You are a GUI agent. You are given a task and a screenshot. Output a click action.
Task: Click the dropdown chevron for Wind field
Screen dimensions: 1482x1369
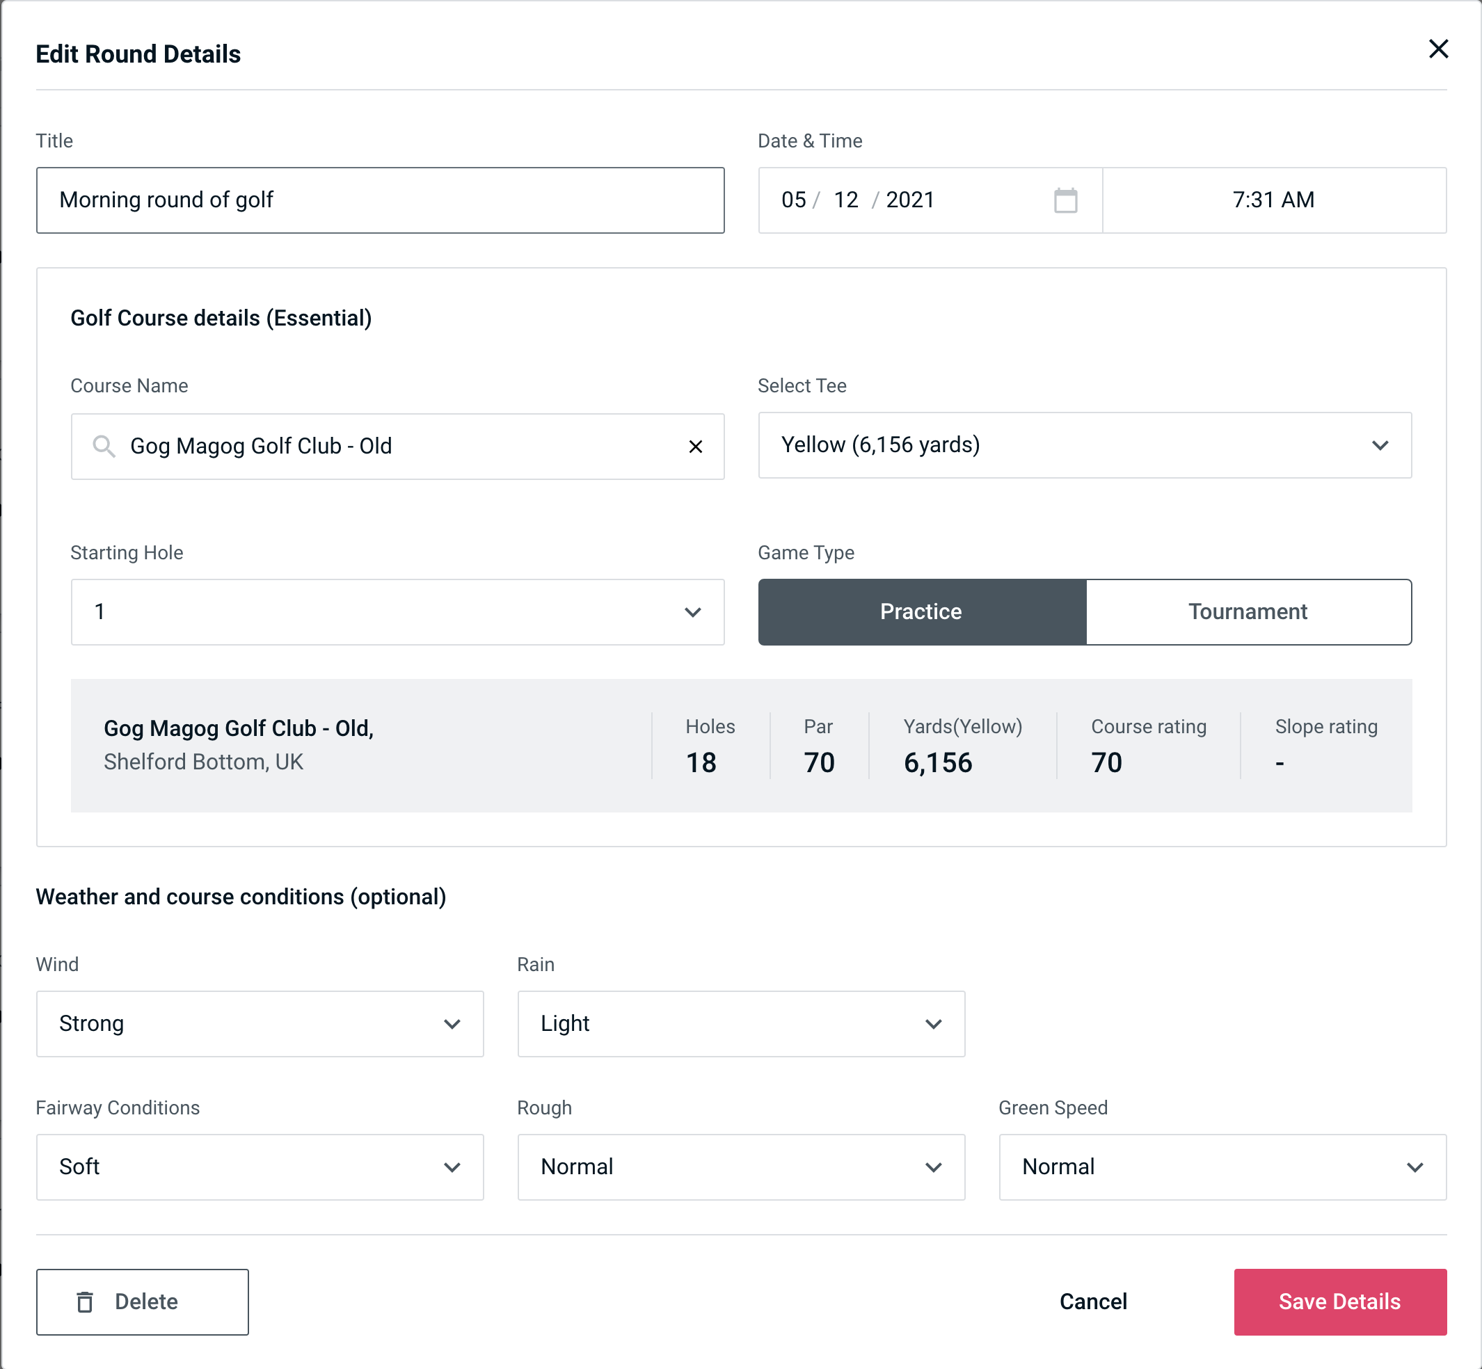tap(454, 1025)
